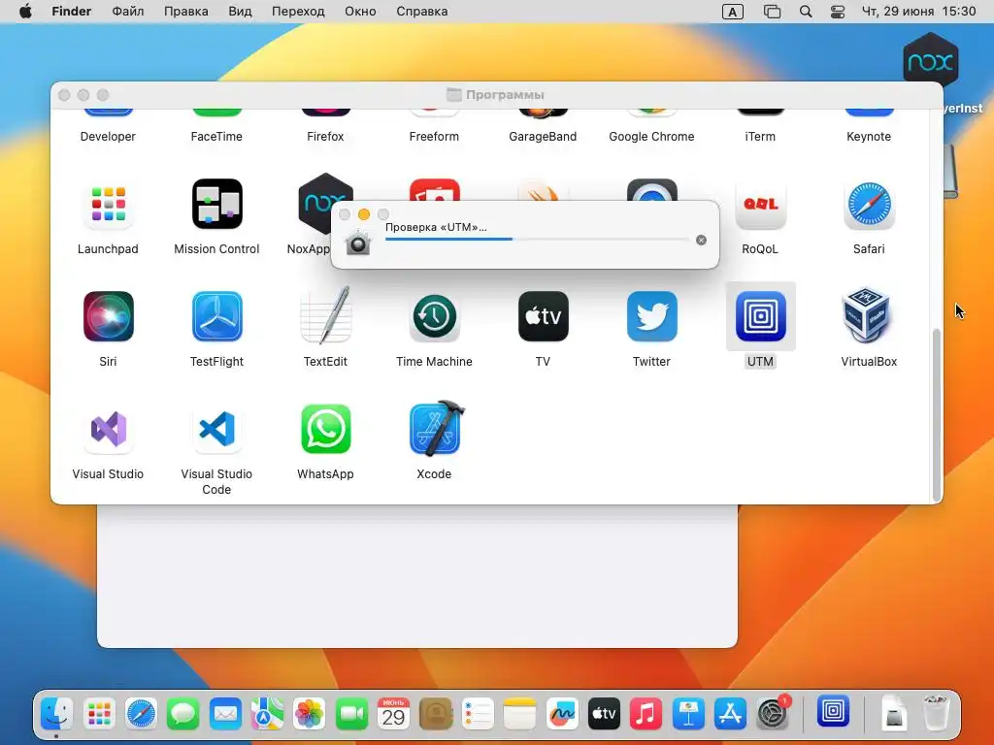Select the Siri app icon
This screenshot has width=994, height=745.
[x=108, y=316]
